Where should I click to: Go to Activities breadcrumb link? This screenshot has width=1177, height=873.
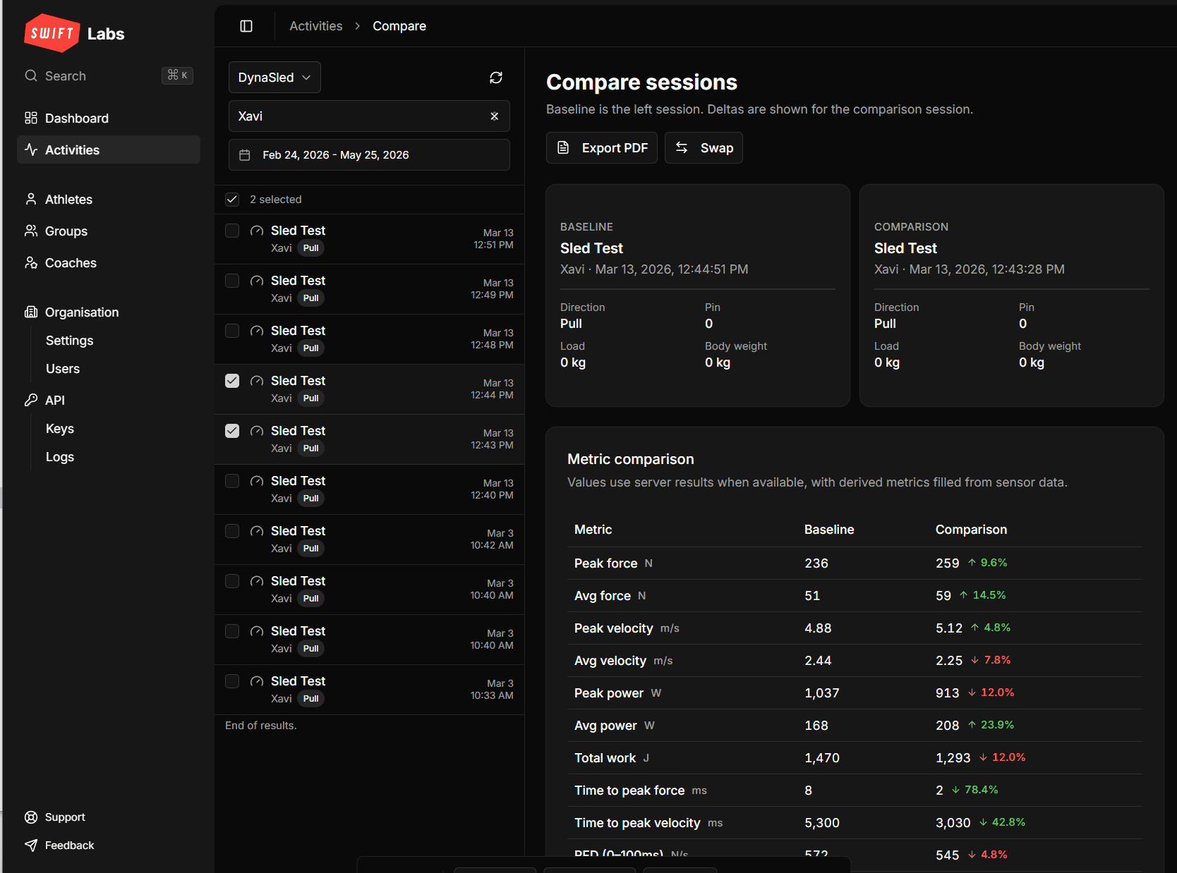pyautogui.click(x=316, y=26)
